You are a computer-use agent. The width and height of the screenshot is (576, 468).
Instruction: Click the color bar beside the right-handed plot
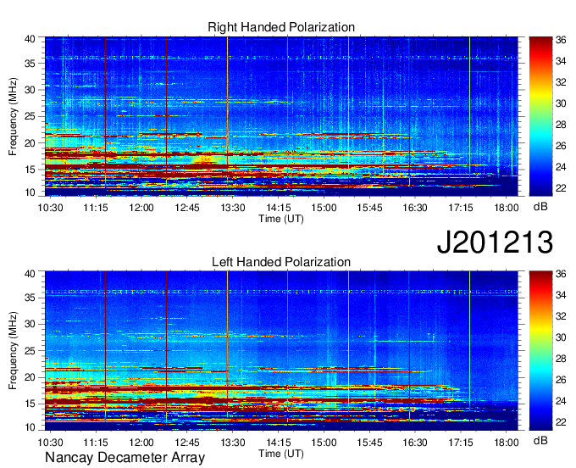pyautogui.click(x=540, y=116)
